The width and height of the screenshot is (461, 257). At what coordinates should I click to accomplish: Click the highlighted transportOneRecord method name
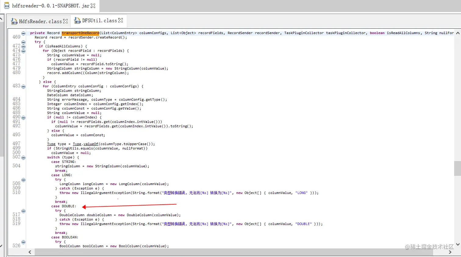pyautogui.click(x=80, y=33)
